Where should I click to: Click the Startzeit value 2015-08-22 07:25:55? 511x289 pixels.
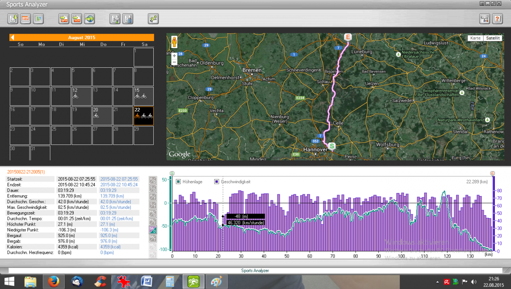tap(77, 179)
